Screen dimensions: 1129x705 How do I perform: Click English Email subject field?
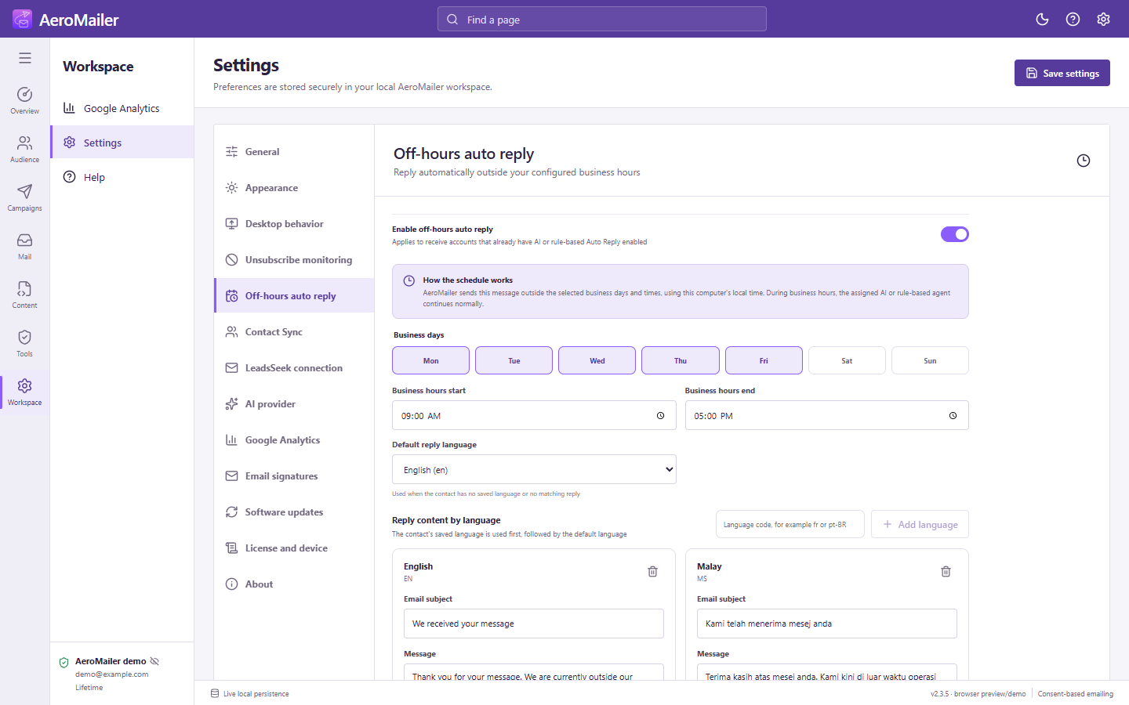tap(533, 624)
